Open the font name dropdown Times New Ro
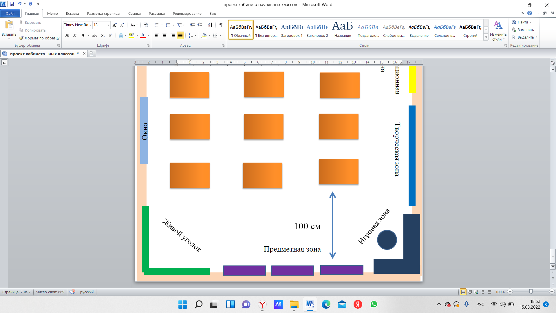This screenshot has width=556, height=313. click(x=90, y=25)
